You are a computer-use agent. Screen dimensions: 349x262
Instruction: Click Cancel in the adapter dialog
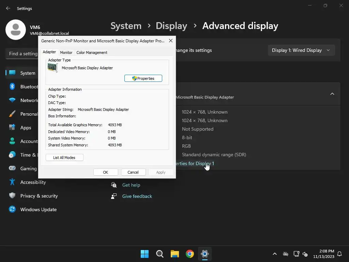coord(133,172)
